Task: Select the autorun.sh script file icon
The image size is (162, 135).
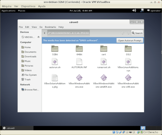Action: tap(55, 61)
